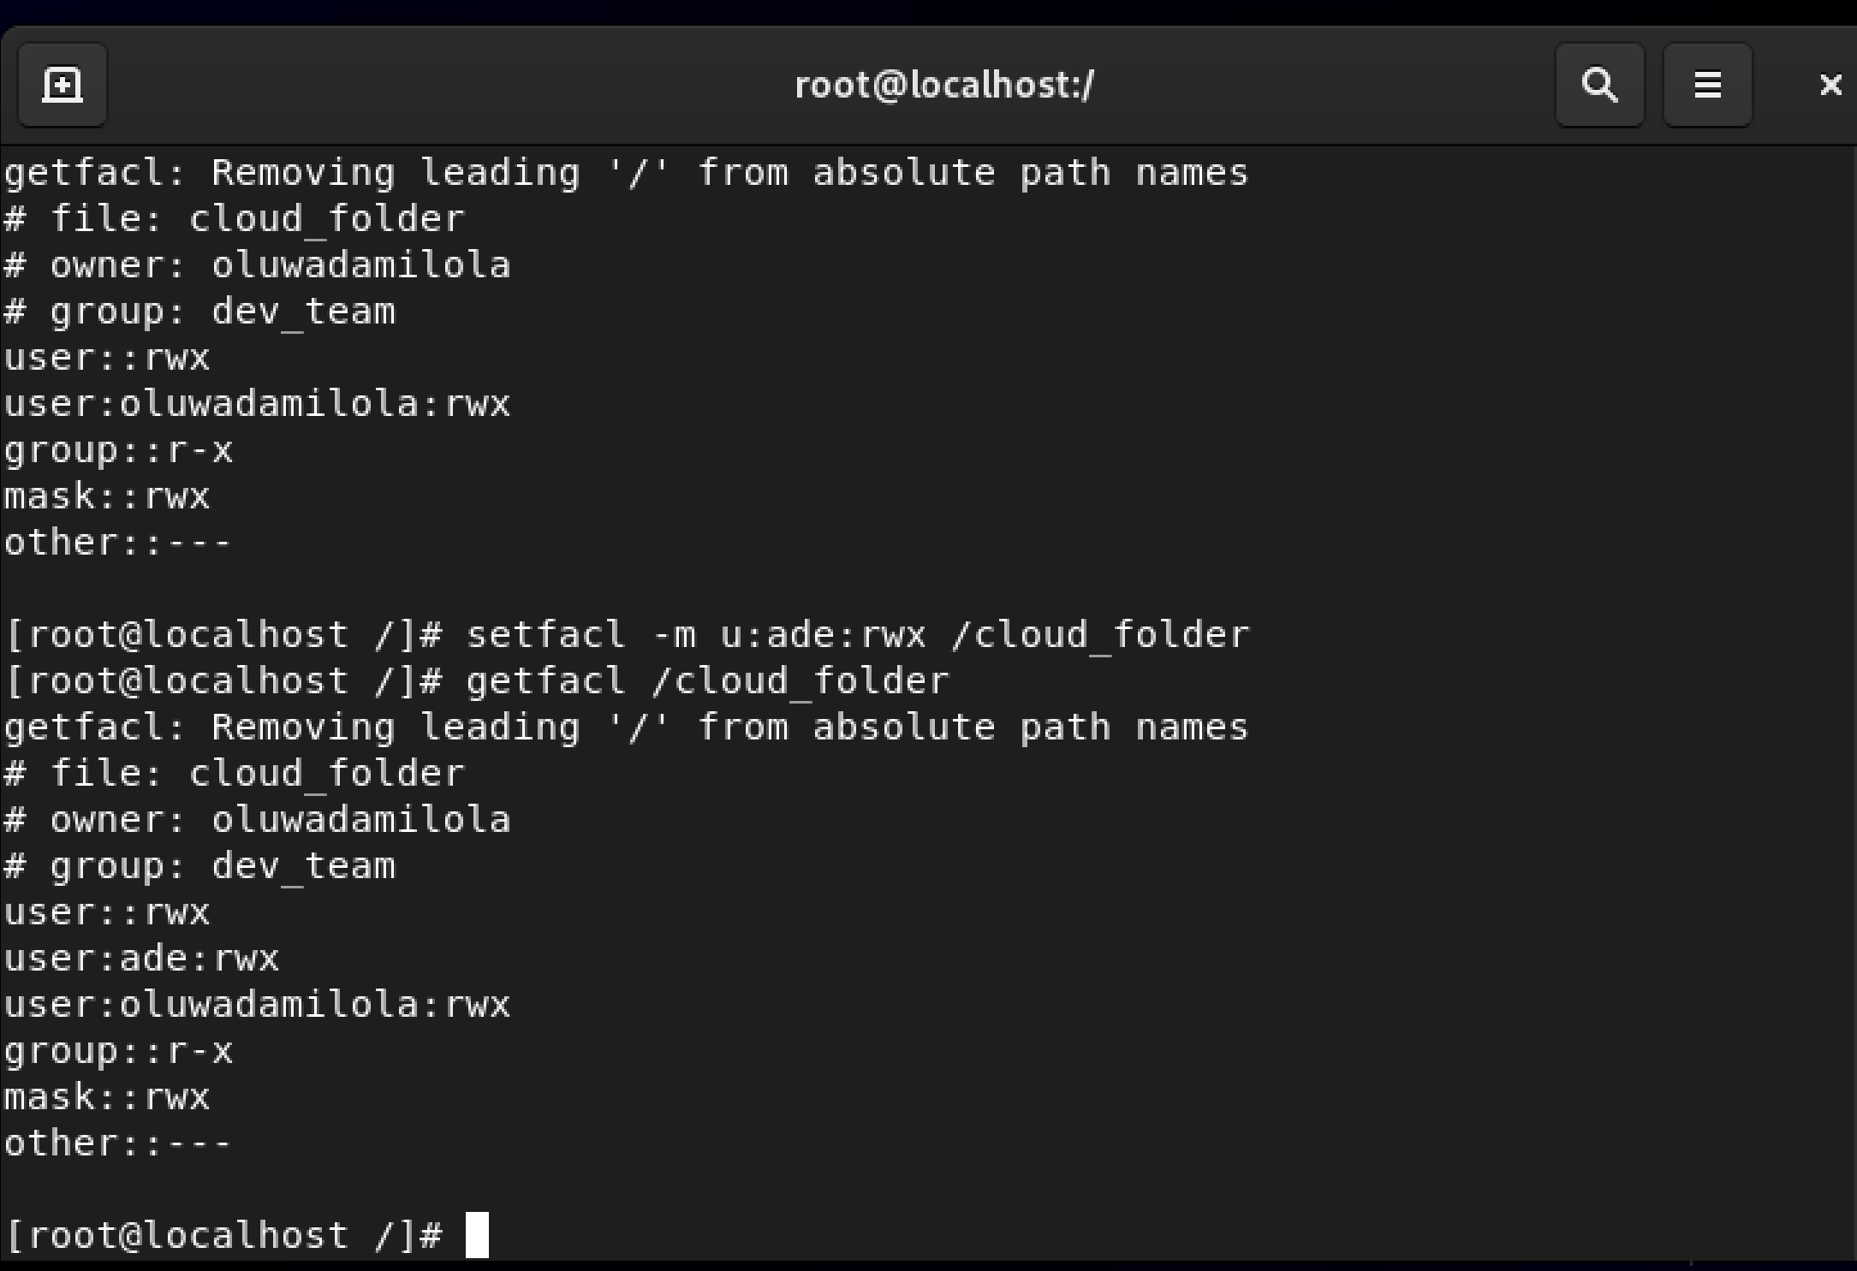1857x1271 pixels.
Task: Click '# file: cloud_folder' in earlier getfacl output
Action: click(x=235, y=219)
